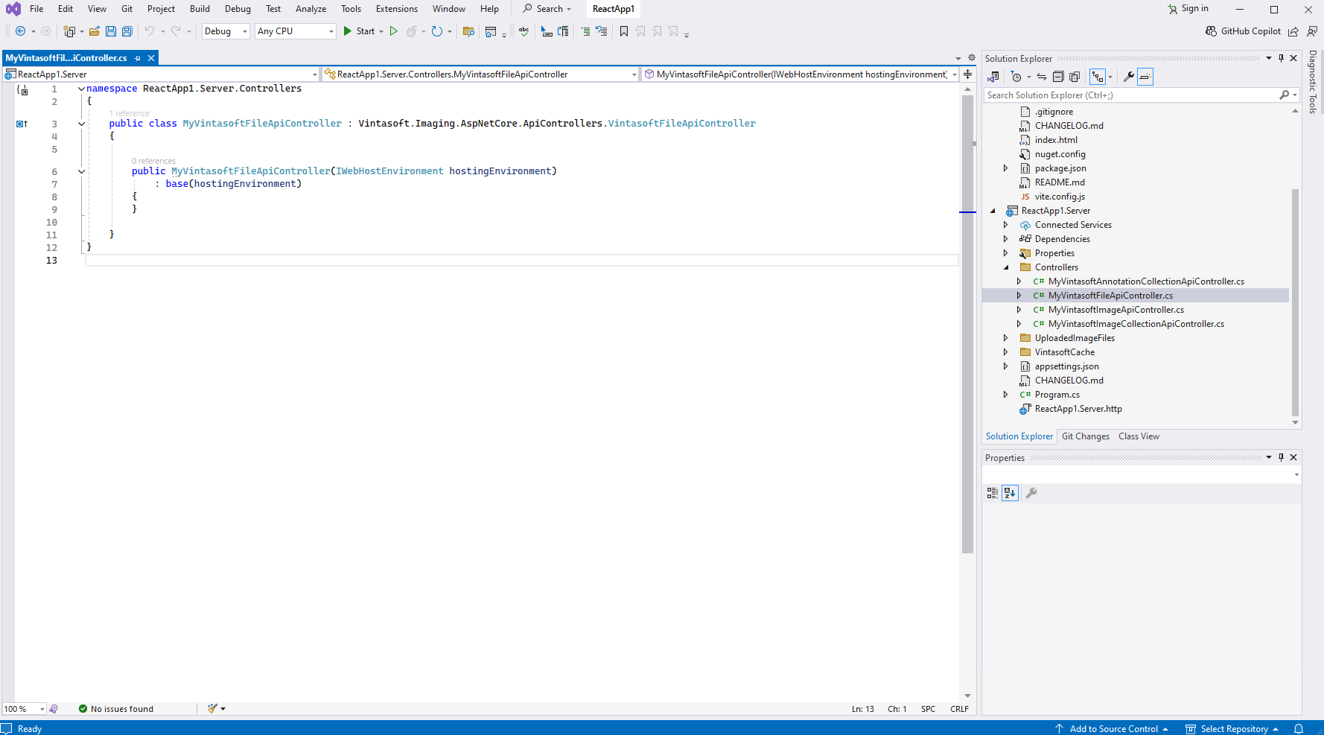1324x735 pixels.
Task: Open the Any CPU platform dropdown
Action: (x=295, y=31)
